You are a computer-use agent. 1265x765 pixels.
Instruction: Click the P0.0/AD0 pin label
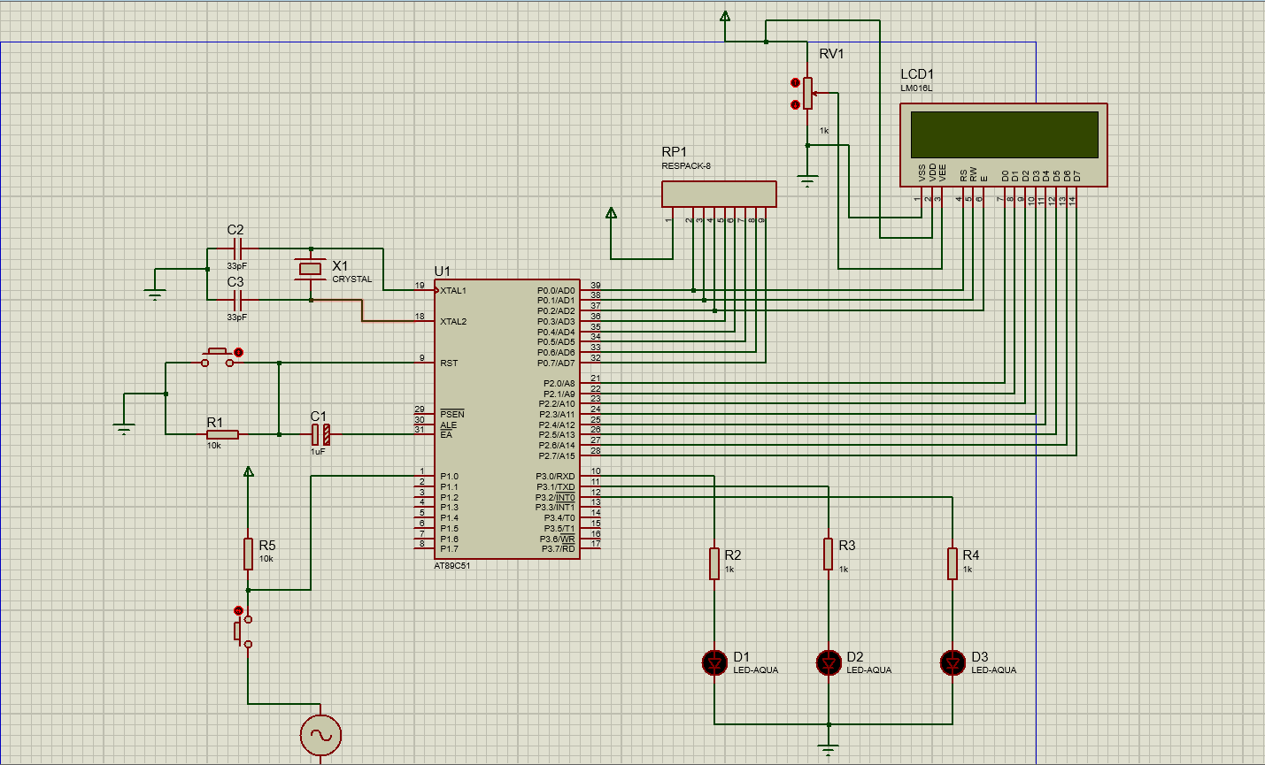(x=556, y=291)
